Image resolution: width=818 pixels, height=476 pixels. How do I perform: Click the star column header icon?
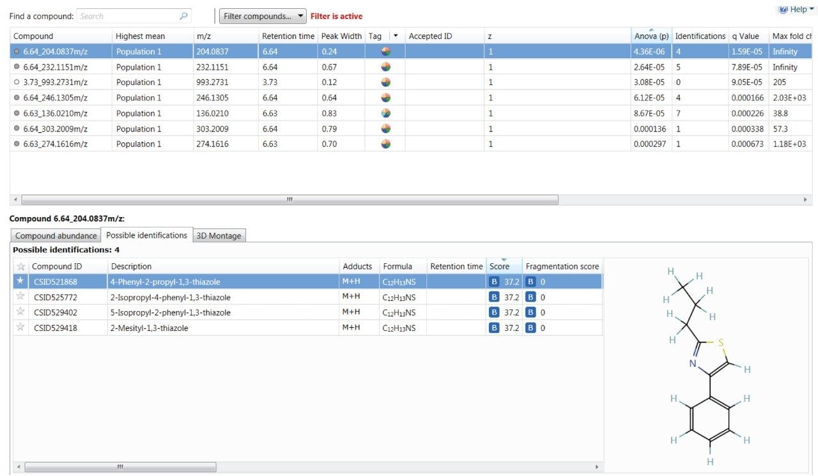tap(20, 266)
